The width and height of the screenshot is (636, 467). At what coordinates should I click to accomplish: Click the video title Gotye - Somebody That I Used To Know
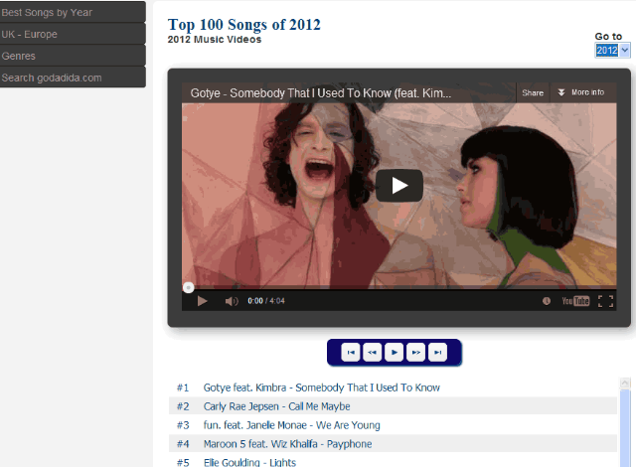point(320,93)
